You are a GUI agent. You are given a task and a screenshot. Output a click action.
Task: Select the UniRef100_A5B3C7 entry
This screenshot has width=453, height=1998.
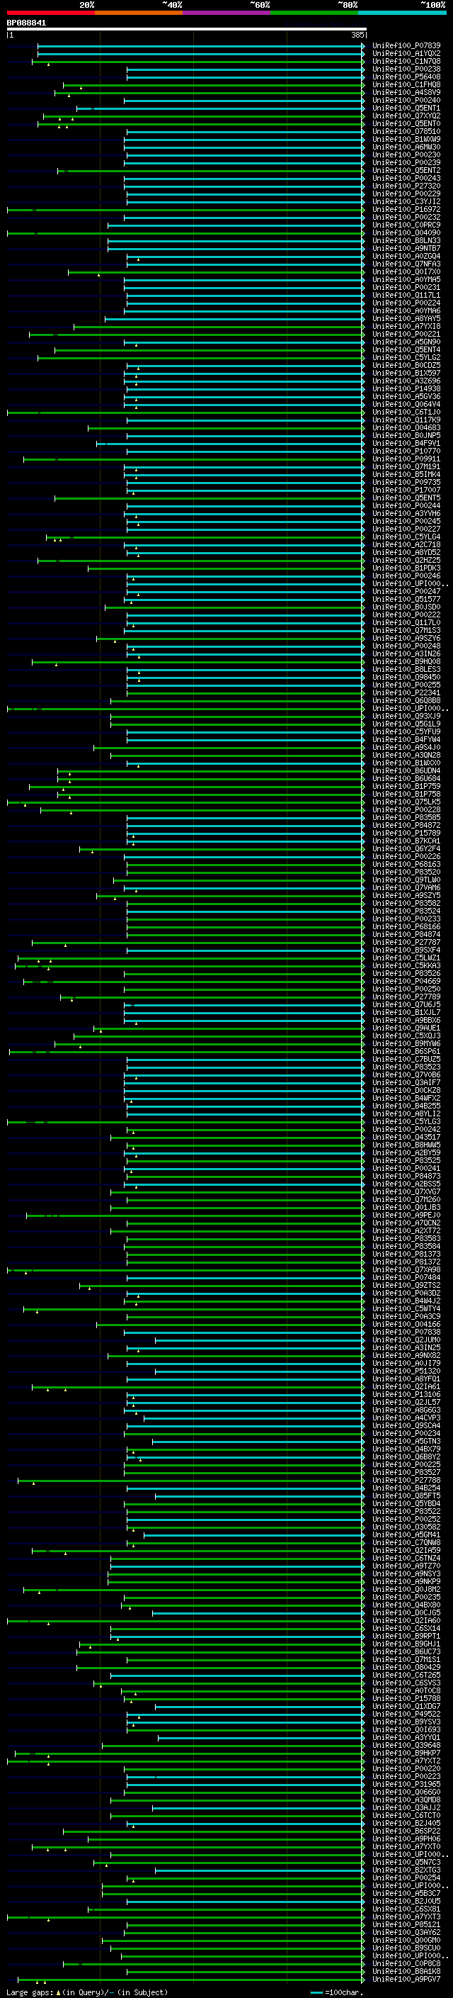pyautogui.click(x=406, y=1893)
